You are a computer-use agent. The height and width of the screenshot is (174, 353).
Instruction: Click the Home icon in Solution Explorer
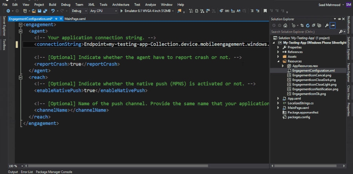[x=285, y=26]
